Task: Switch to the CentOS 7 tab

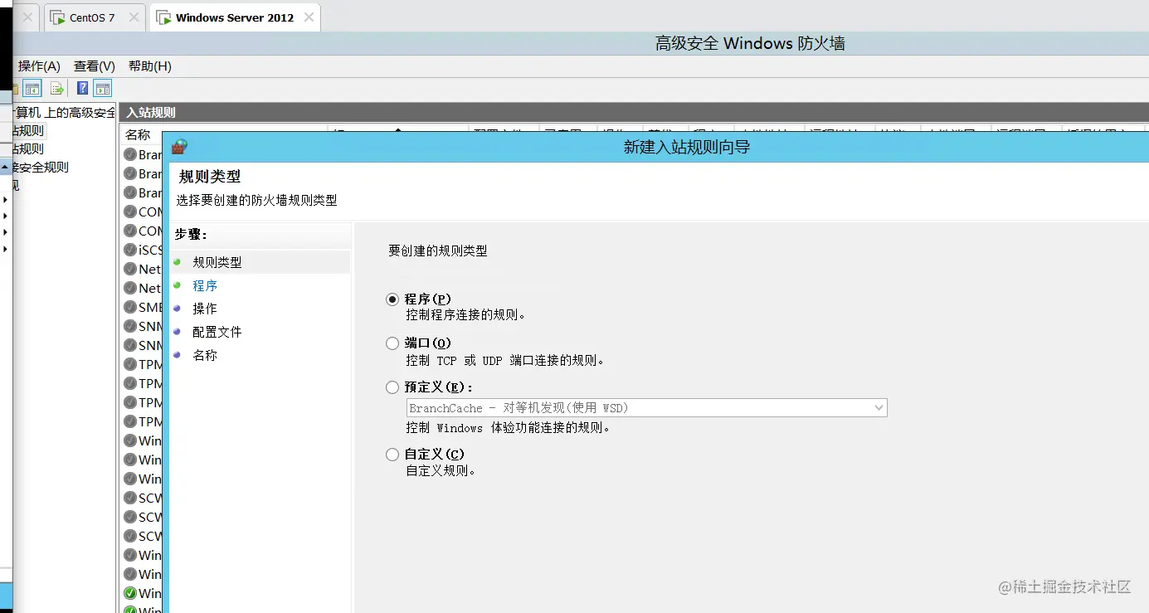Action: point(94,17)
